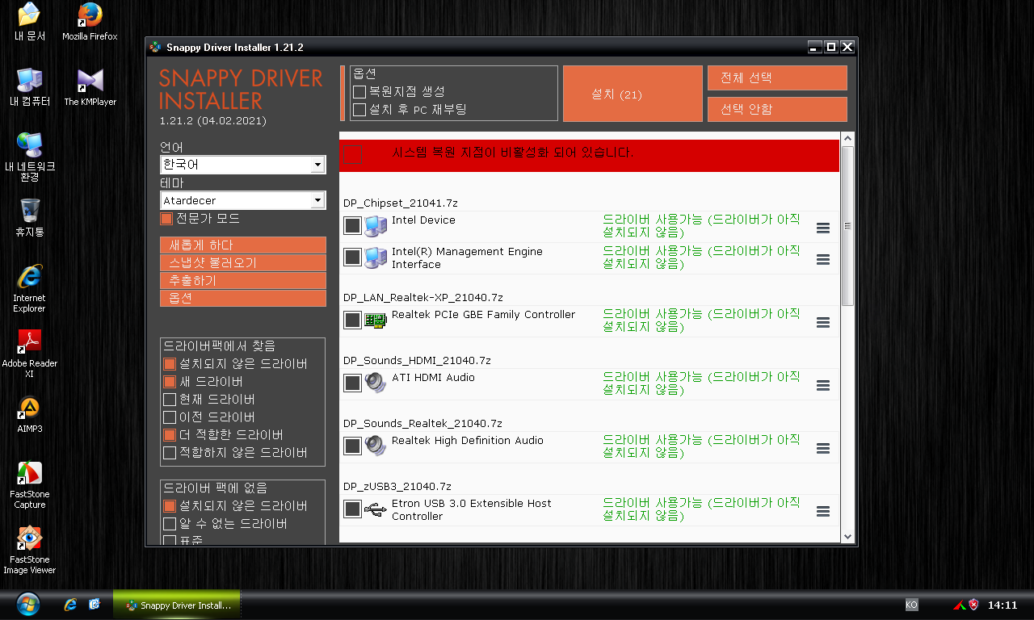Viewport: 1034px width, 620px height.
Task: Toggle 전문가 모드 checkbox
Action: 166,219
